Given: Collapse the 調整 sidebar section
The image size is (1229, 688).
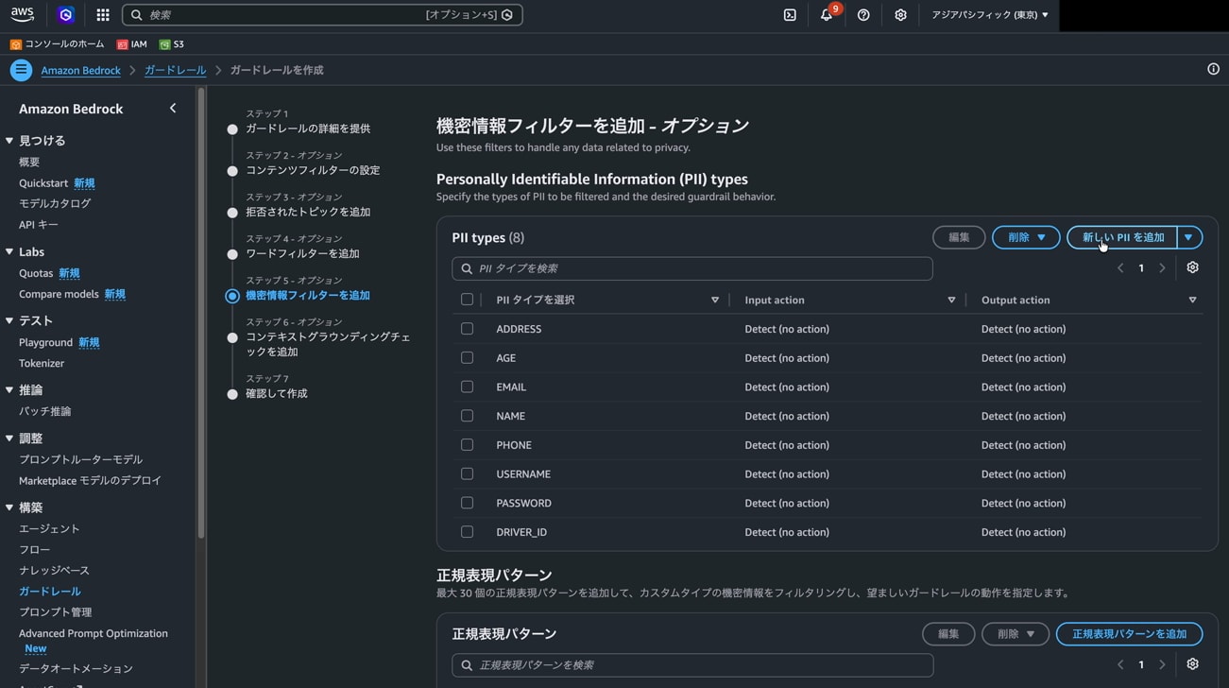Looking at the screenshot, I should click(9, 439).
